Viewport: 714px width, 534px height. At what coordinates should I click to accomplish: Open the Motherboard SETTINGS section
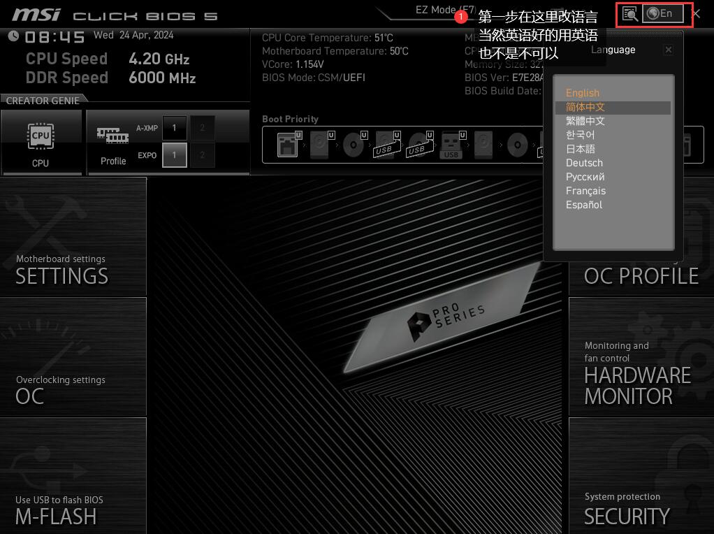point(62,270)
